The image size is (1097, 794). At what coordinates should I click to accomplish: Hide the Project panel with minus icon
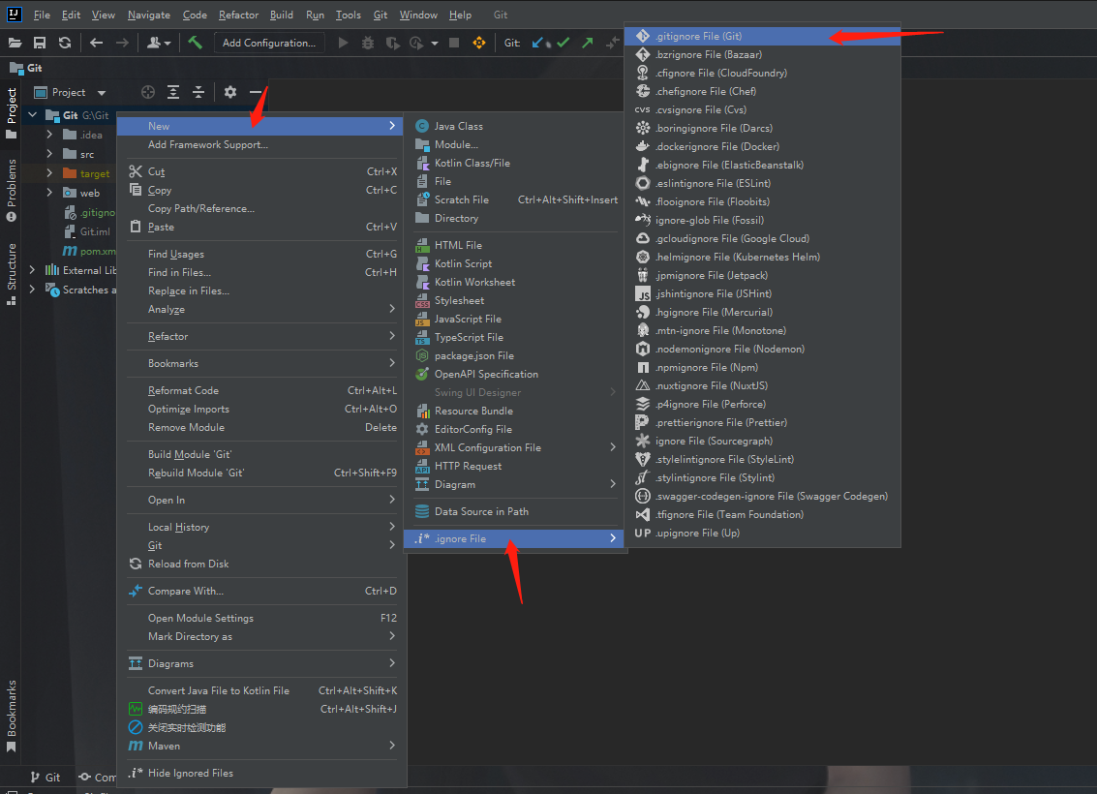tap(256, 92)
